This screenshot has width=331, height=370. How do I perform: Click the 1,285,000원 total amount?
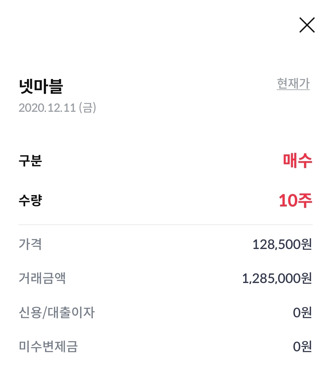pos(277,278)
